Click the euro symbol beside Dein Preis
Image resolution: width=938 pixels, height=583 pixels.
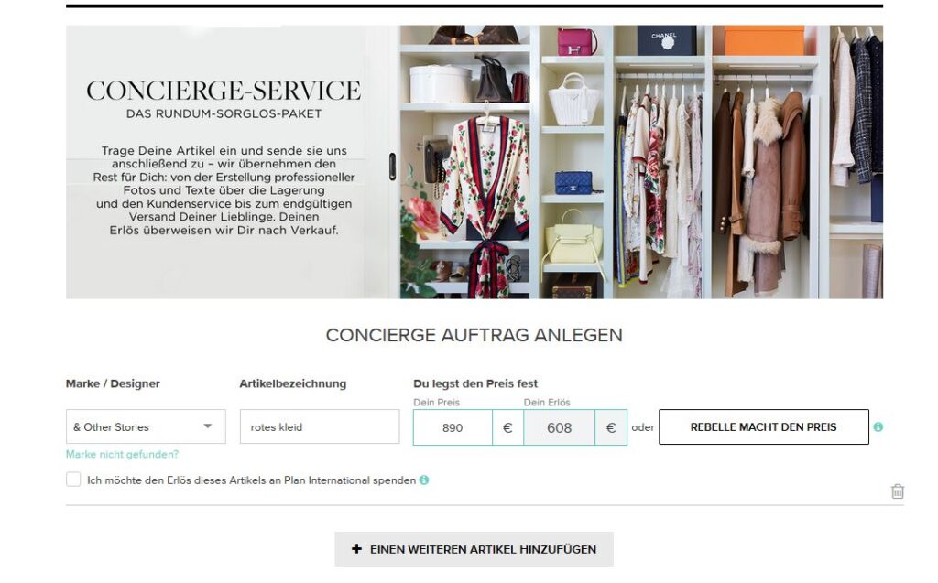pyautogui.click(x=507, y=427)
